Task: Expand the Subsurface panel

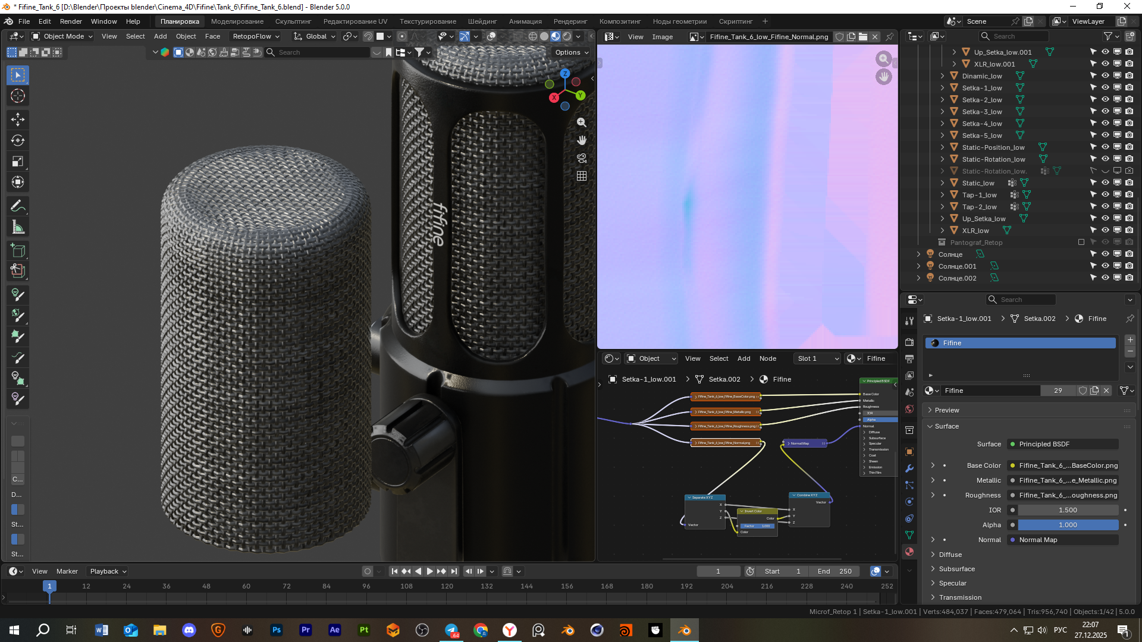Action: tap(956, 569)
